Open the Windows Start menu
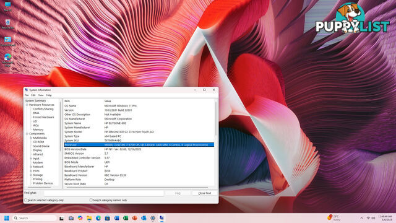The height and width of the screenshot is (223, 396). click(7, 218)
